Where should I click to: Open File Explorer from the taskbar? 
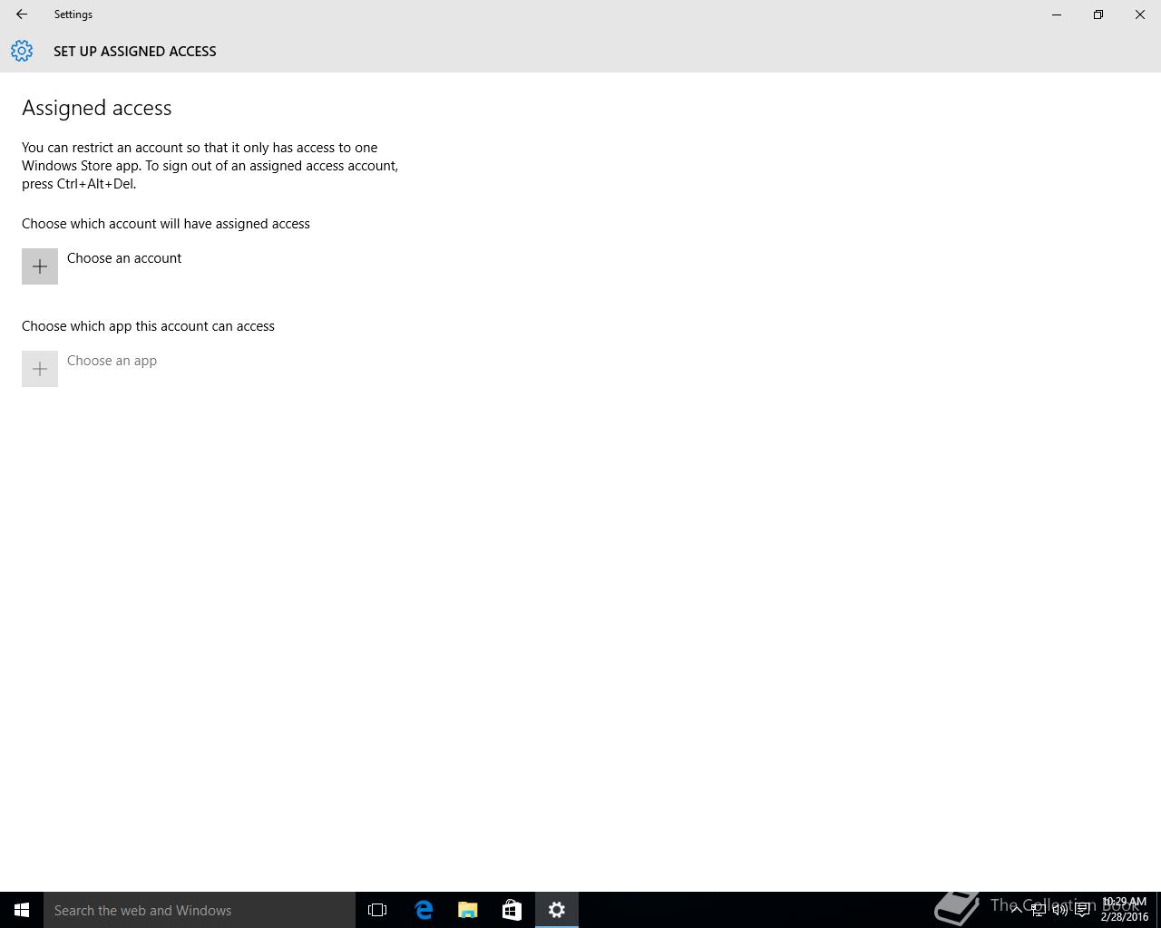click(468, 910)
